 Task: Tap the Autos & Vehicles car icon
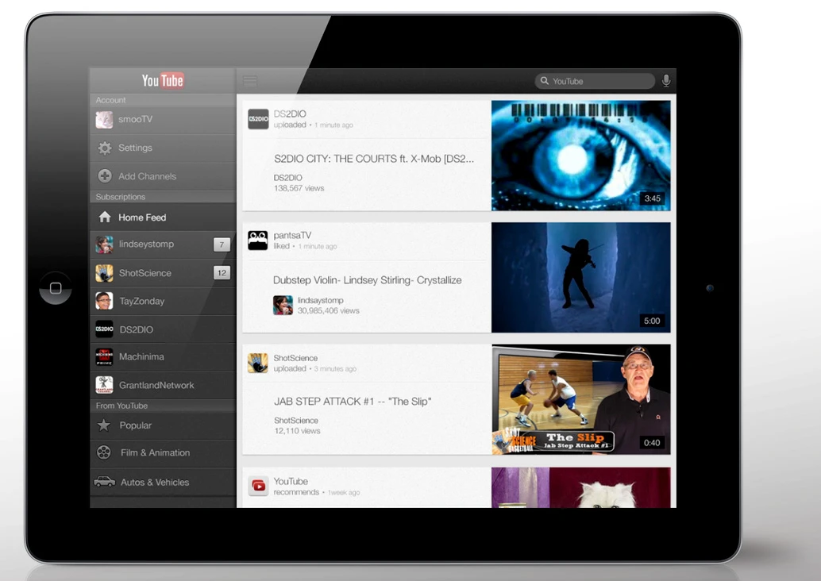(x=105, y=482)
